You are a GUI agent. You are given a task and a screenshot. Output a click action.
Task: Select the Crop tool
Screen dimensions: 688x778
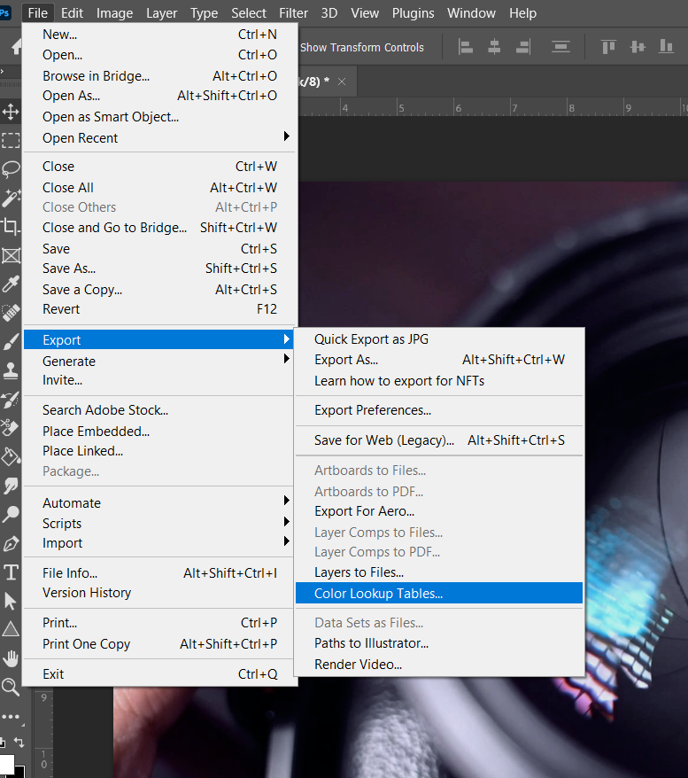tap(11, 227)
